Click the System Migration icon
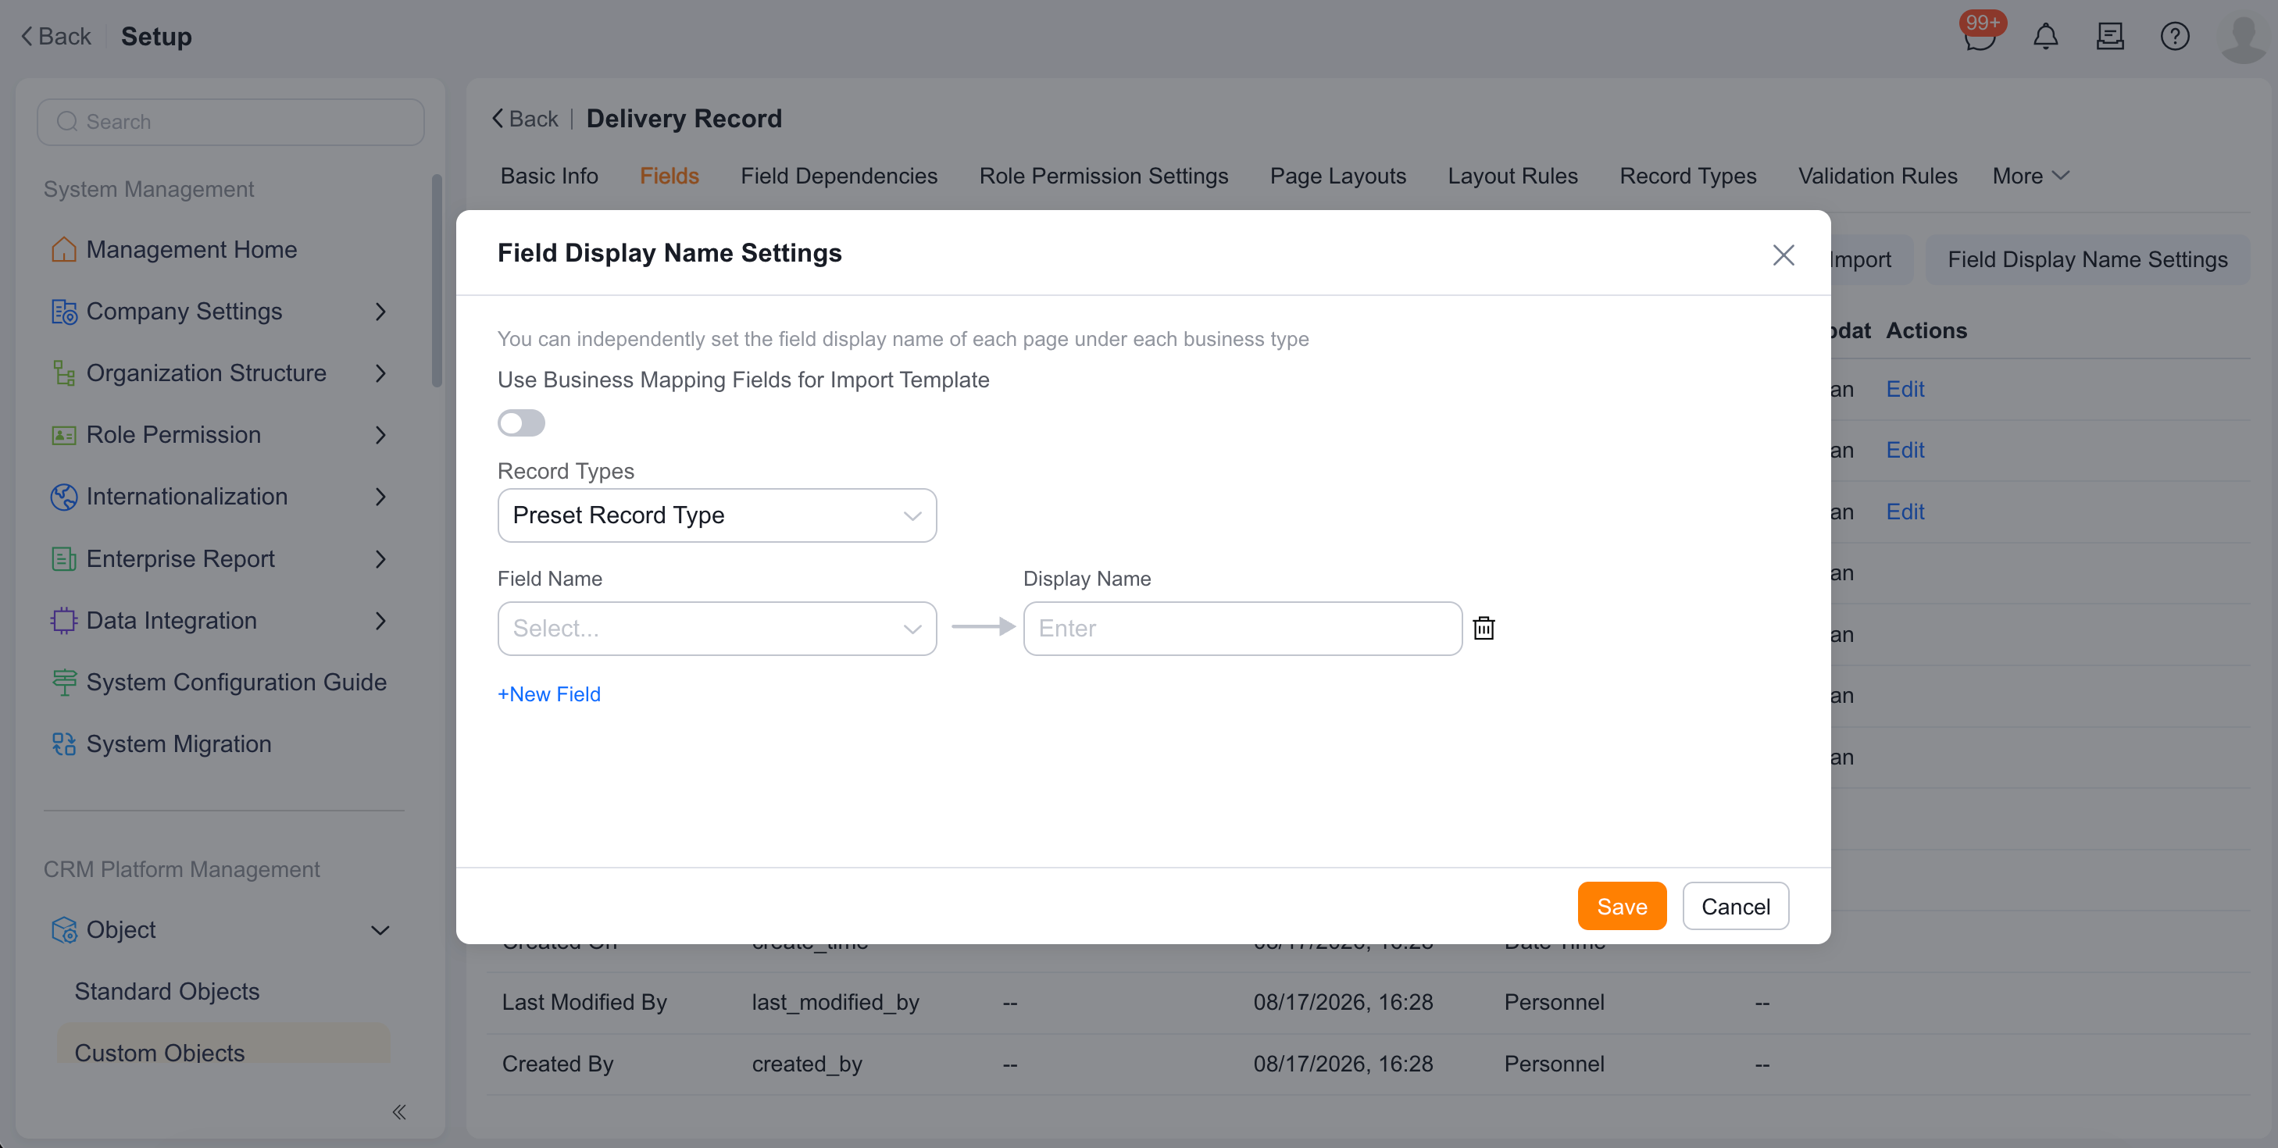This screenshot has height=1148, width=2278. pos(64,744)
